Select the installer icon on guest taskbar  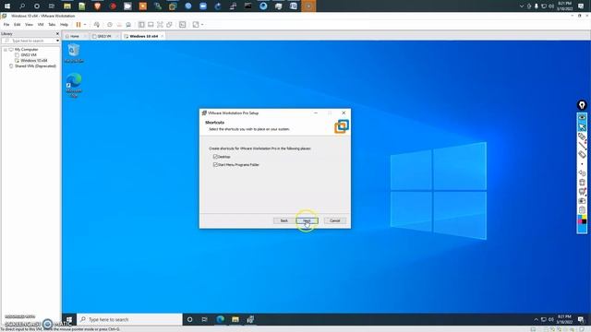point(250,320)
